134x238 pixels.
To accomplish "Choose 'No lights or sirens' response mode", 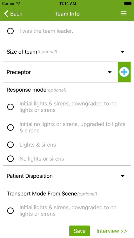I will tap(10, 159).
